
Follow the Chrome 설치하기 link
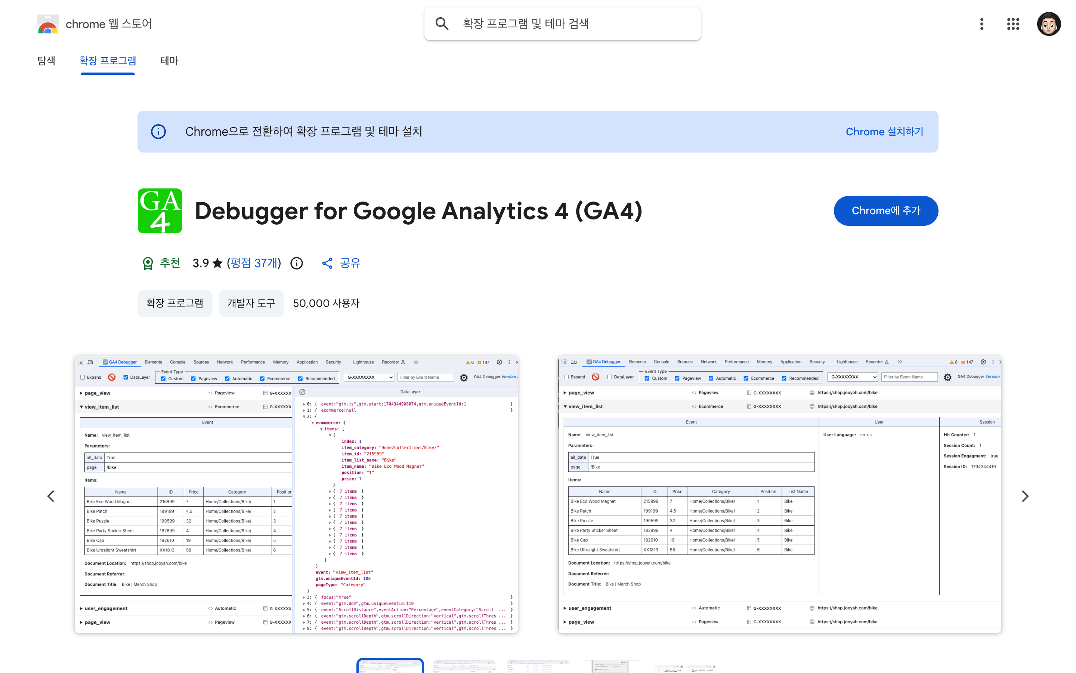[884, 131]
